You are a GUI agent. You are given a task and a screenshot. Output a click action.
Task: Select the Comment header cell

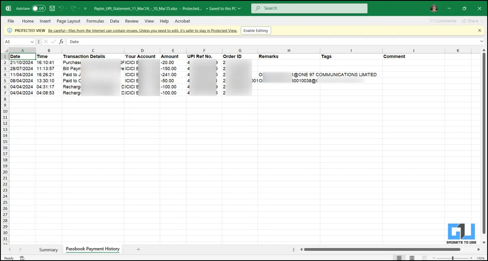coord(413,56)
